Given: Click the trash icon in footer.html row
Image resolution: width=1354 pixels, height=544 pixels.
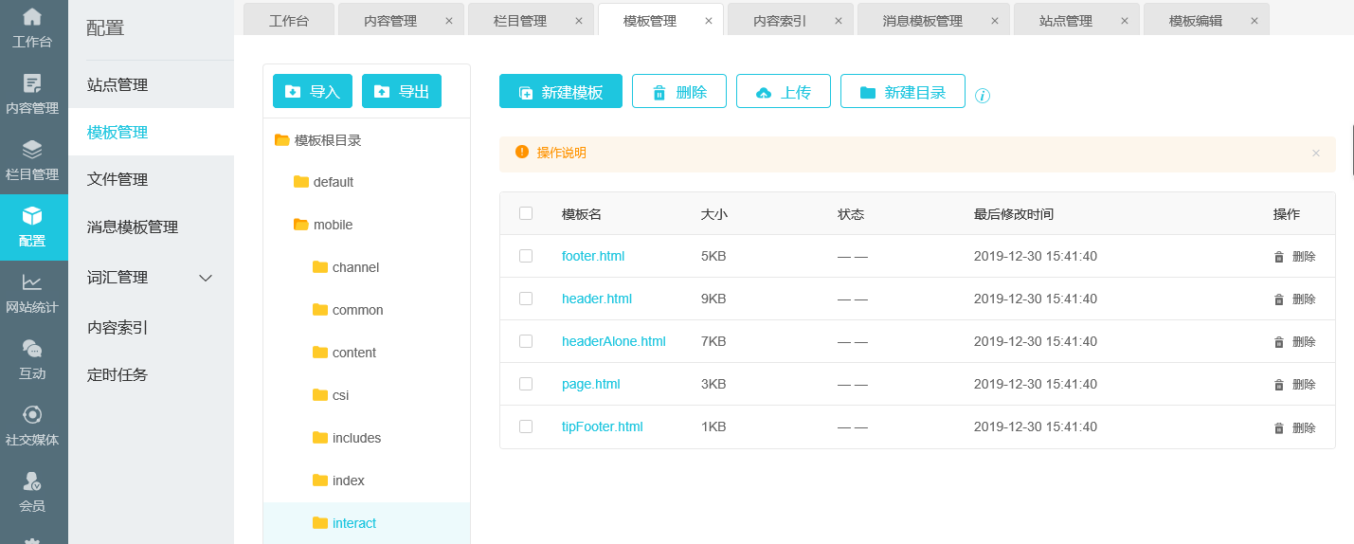Looking at the screenshot, I should point(1278,257).
